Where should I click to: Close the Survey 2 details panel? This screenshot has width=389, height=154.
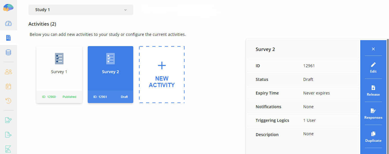tap(373, 49)
